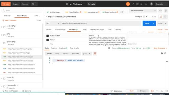Expand the GPS collection

click(2, 35)
